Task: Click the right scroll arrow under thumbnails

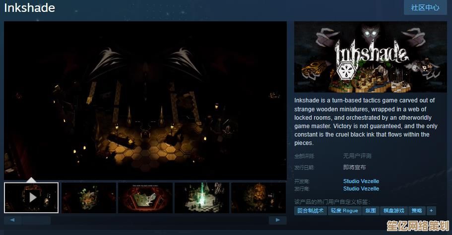Action: click(x=278, y=220)
